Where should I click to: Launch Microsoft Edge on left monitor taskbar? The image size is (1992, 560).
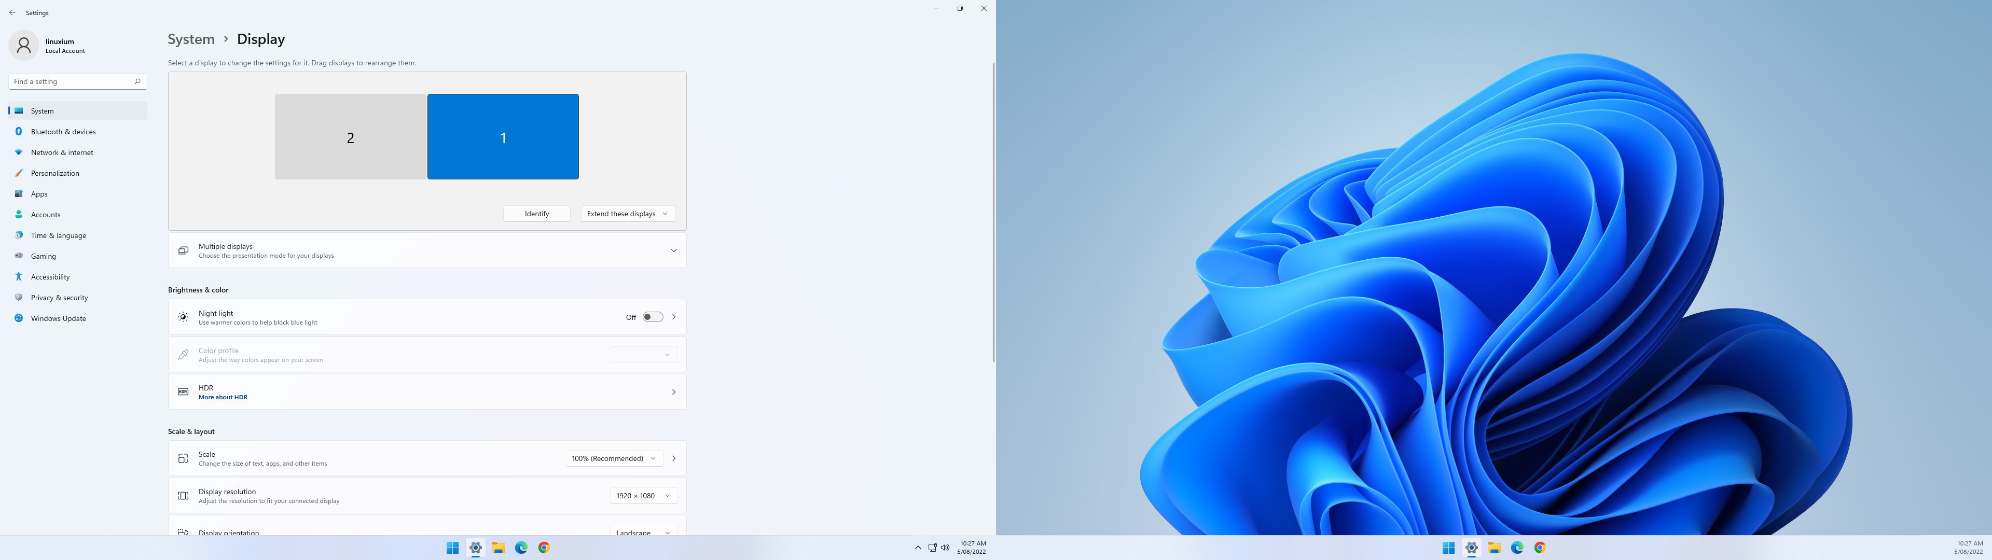(521, 548)
